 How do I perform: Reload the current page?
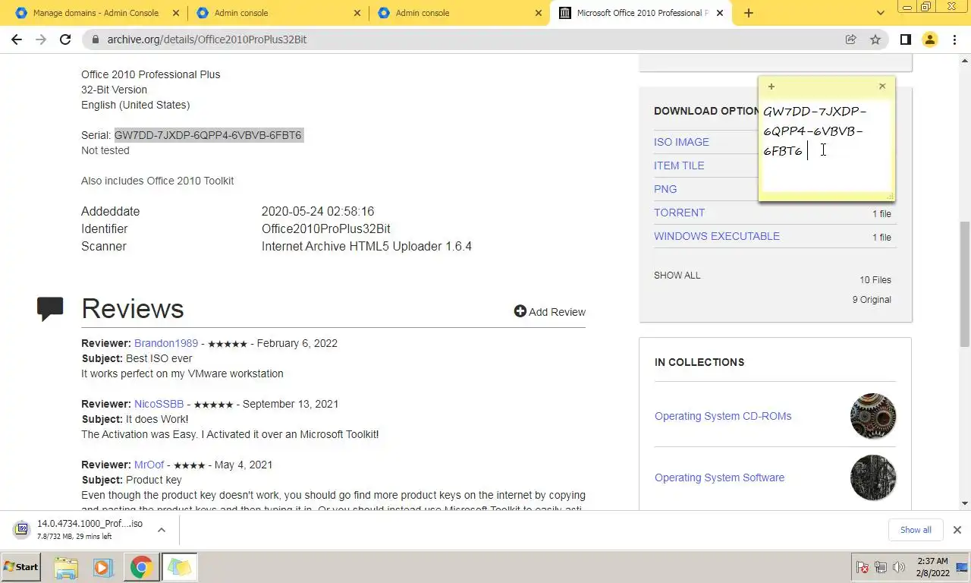point(65,39)
